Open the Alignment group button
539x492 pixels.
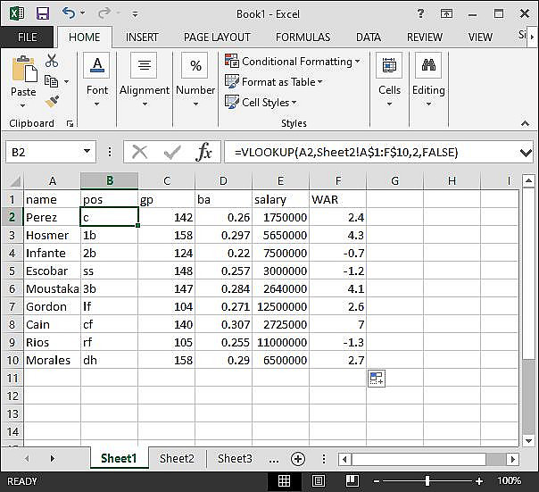click(145, 79)
